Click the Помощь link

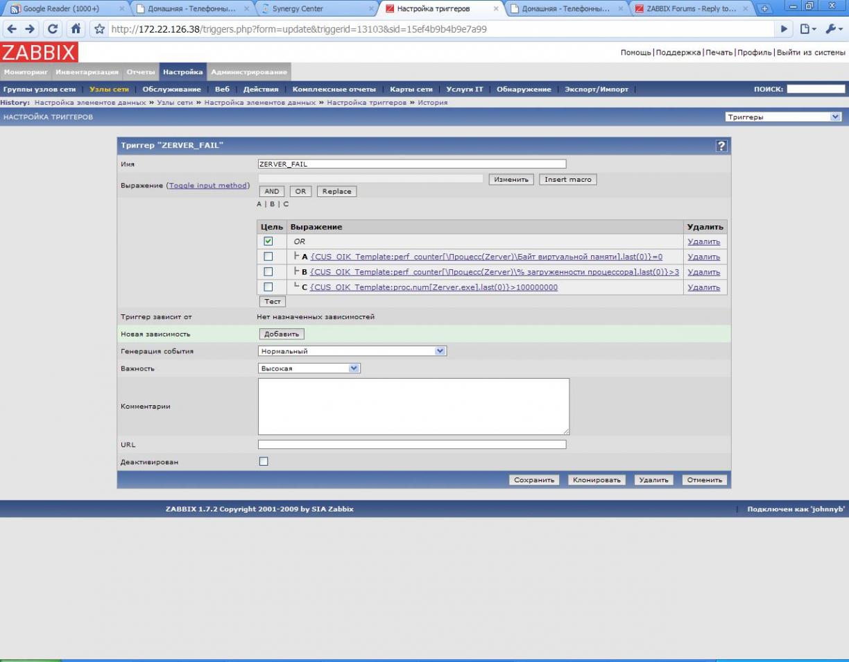[635, 53]
